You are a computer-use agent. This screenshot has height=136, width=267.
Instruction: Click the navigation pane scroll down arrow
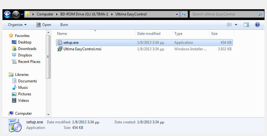[x=48, y=115]
